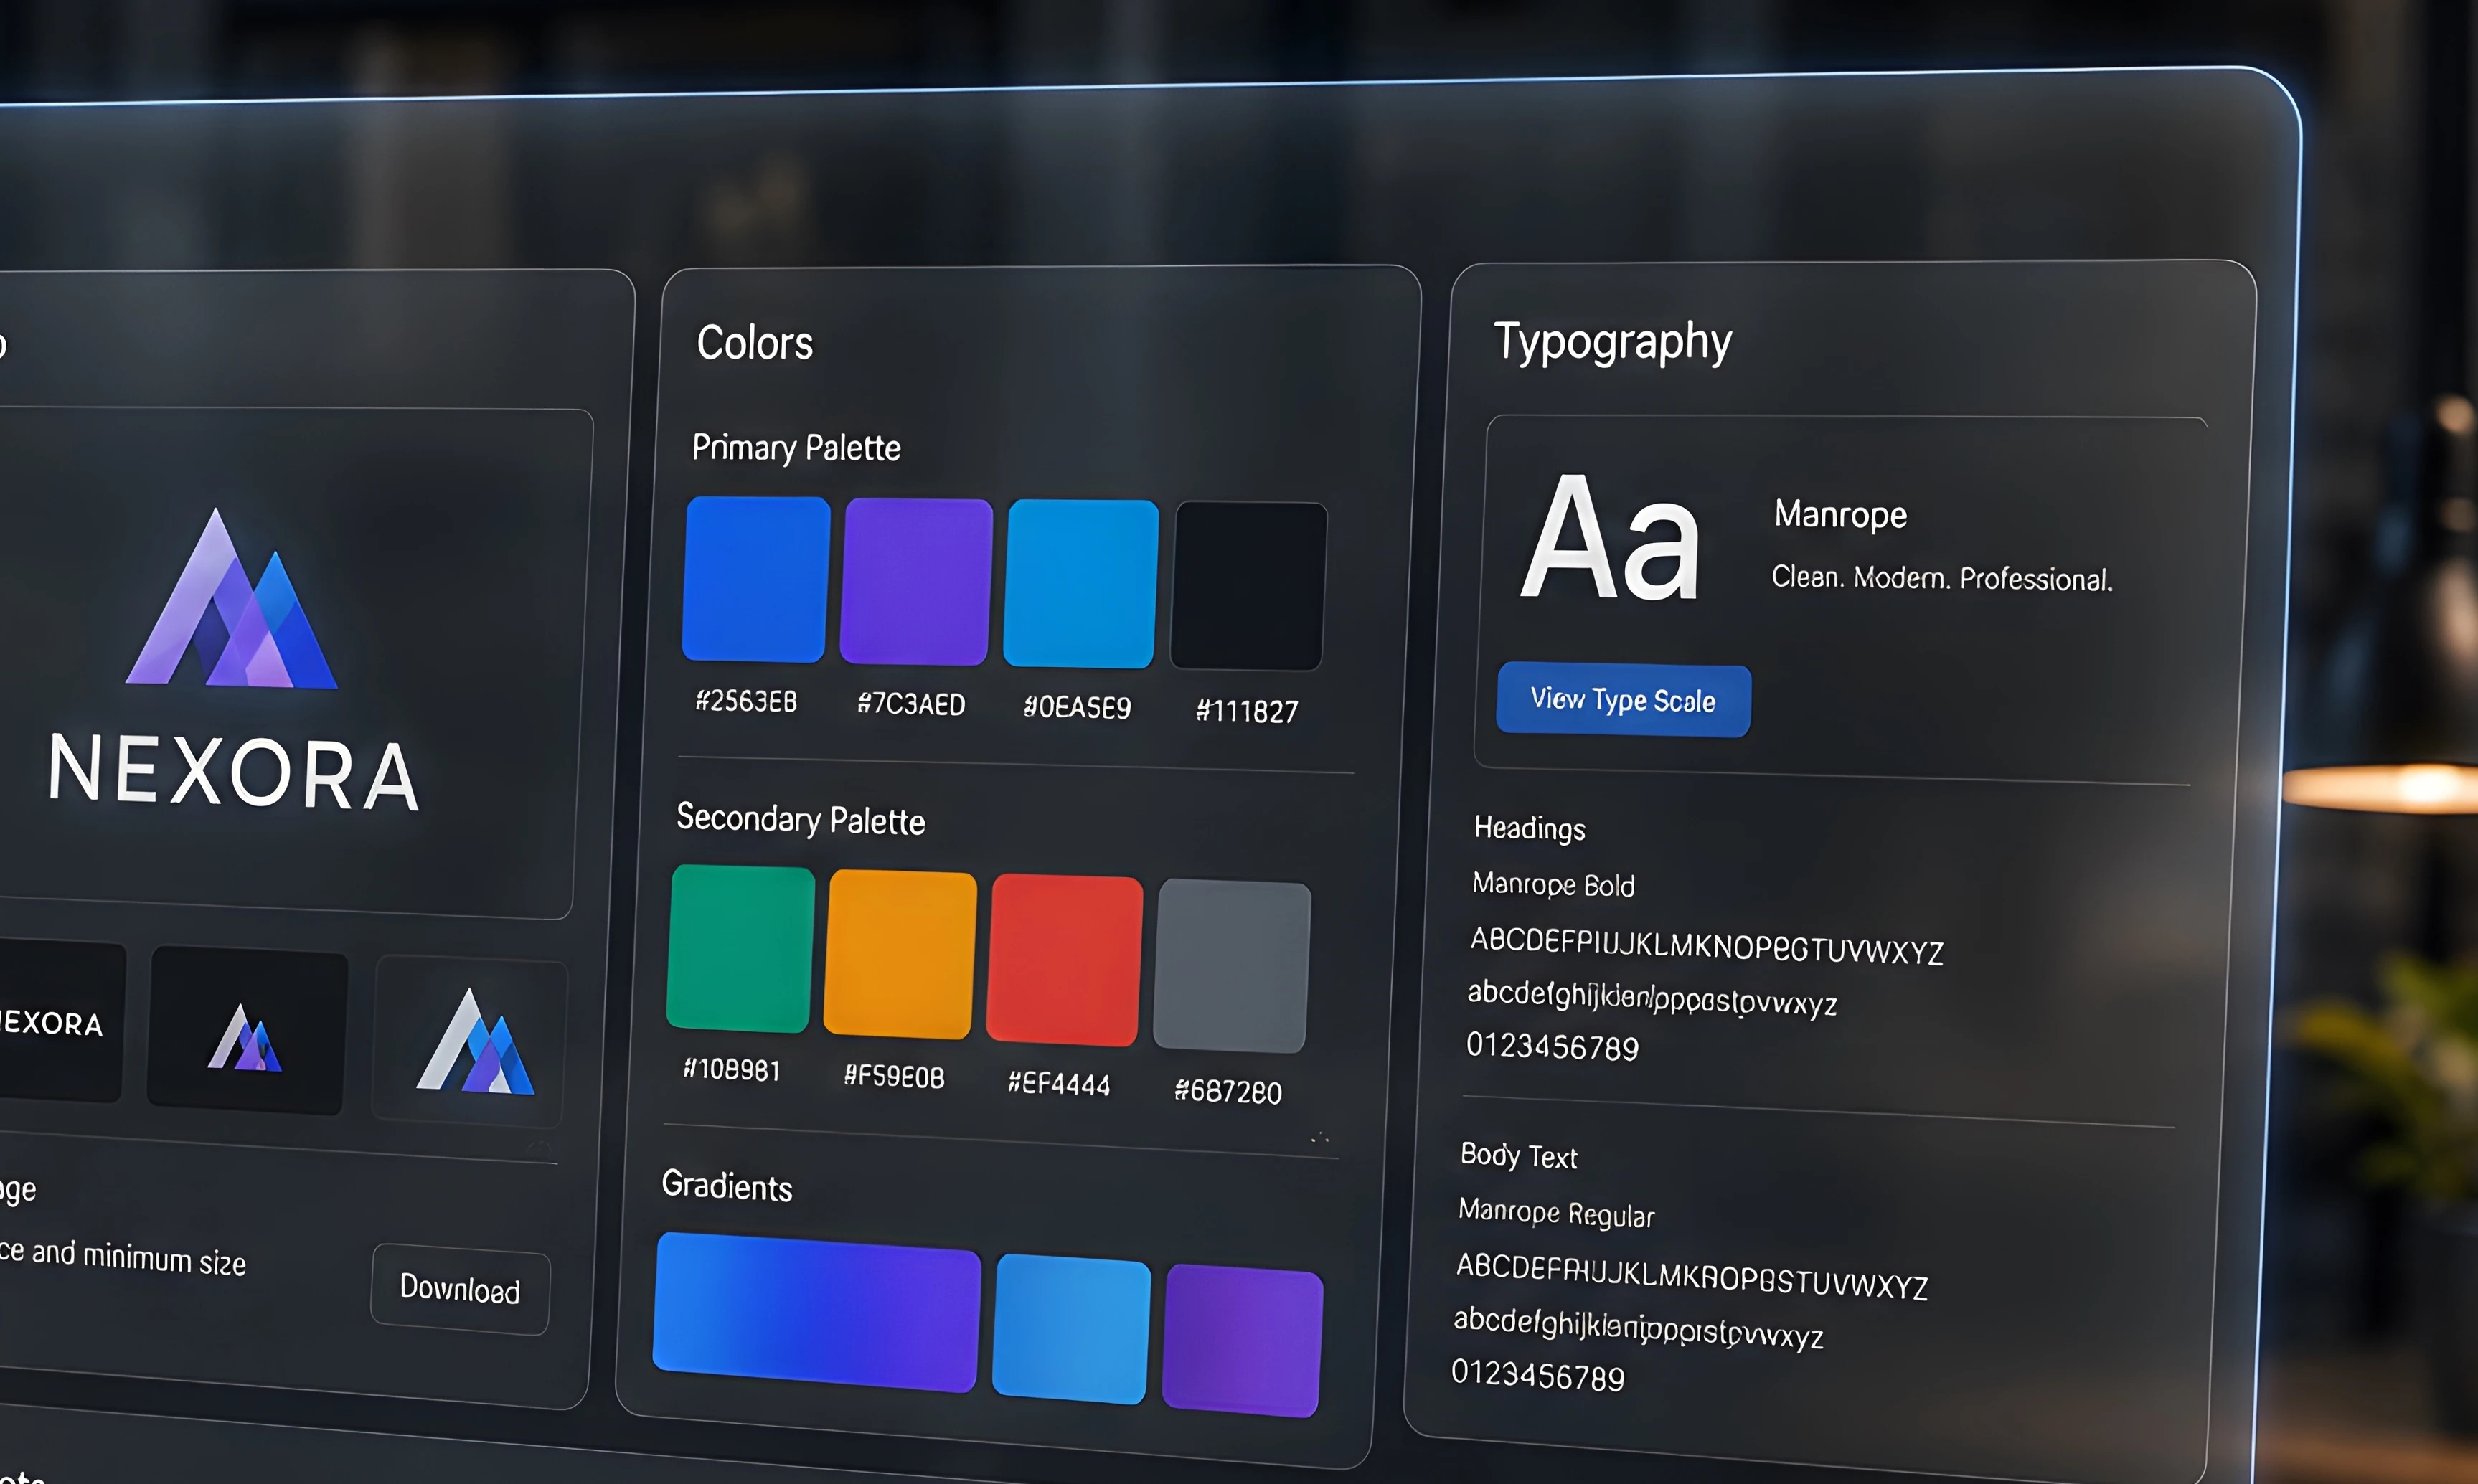The image size is (2478, 1484).
Task: Select the #2563EB blue swatch
Action: pyautogui.click(x=756, y=579)
